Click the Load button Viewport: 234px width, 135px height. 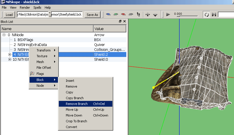tap(9, 15)
